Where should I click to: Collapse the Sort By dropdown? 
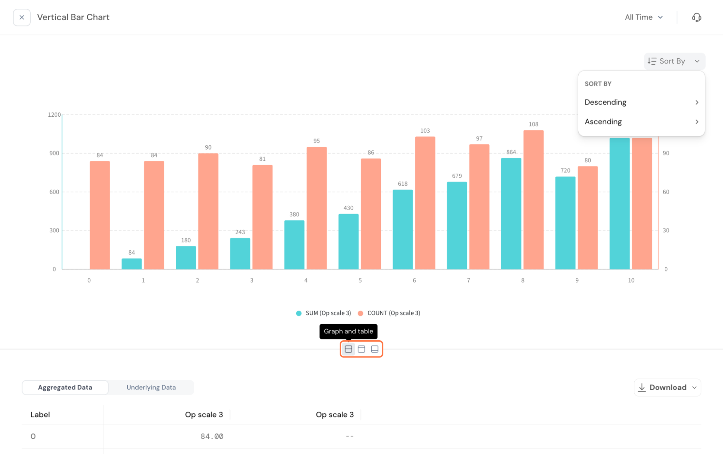click(697, 61)
